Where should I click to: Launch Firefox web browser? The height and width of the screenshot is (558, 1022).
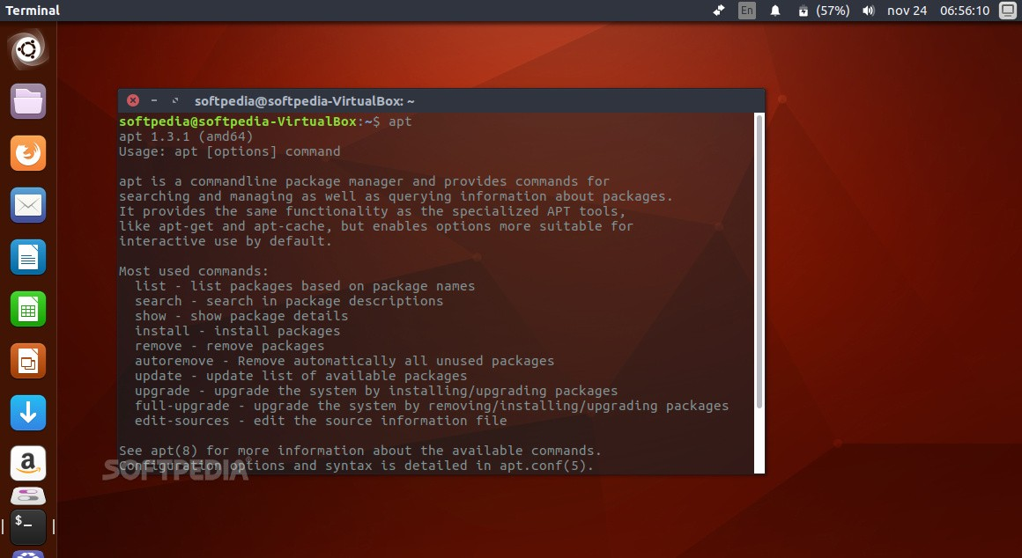pos(28,153)
